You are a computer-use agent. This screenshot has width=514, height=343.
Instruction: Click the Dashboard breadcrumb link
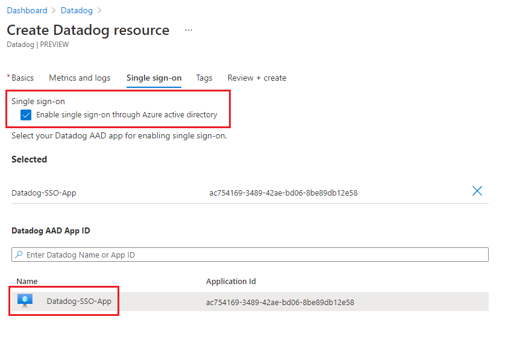(x=27, y=10)
